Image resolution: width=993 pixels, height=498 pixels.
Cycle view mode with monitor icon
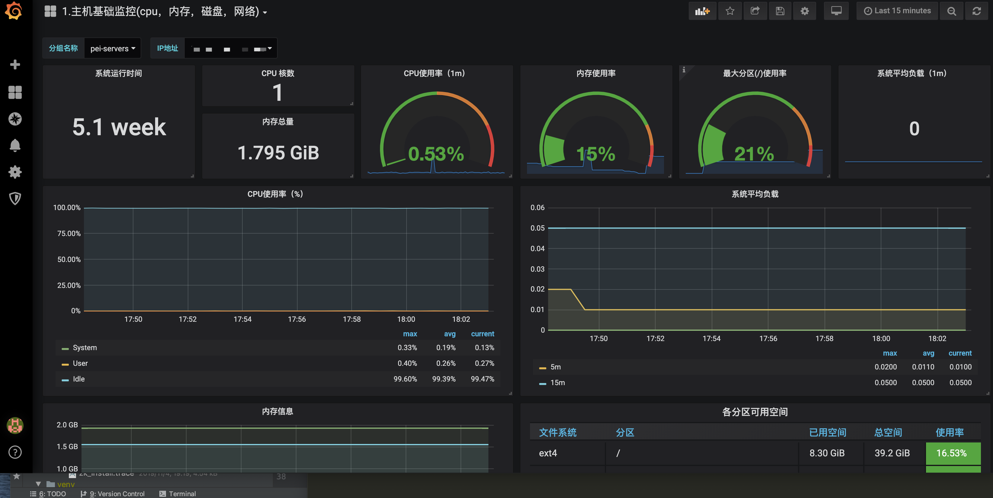click(836, 11)
